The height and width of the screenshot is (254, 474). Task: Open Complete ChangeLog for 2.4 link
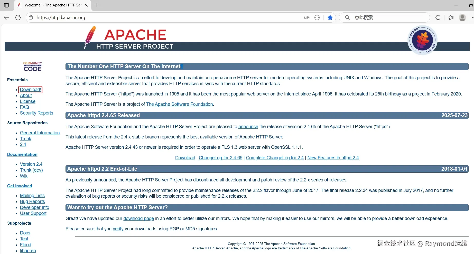tap(275, 158)
